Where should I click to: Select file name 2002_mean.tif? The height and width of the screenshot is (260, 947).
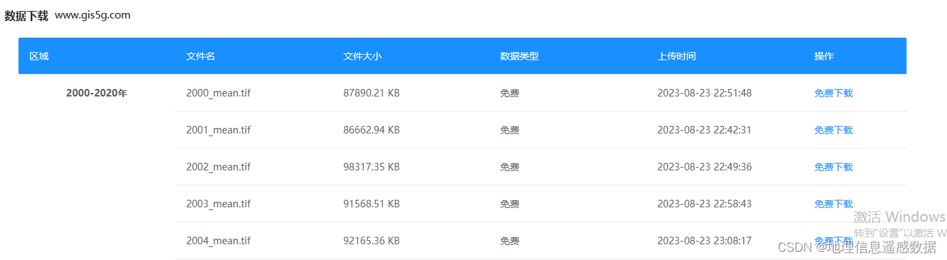pyautogui.click(x=219, y=167)
